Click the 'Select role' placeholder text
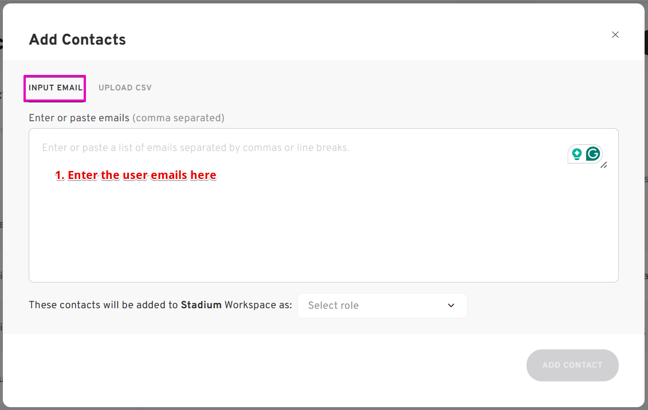The height and width of the screenshot is (410, 648). pyautogui.click(x=333, y=306)
